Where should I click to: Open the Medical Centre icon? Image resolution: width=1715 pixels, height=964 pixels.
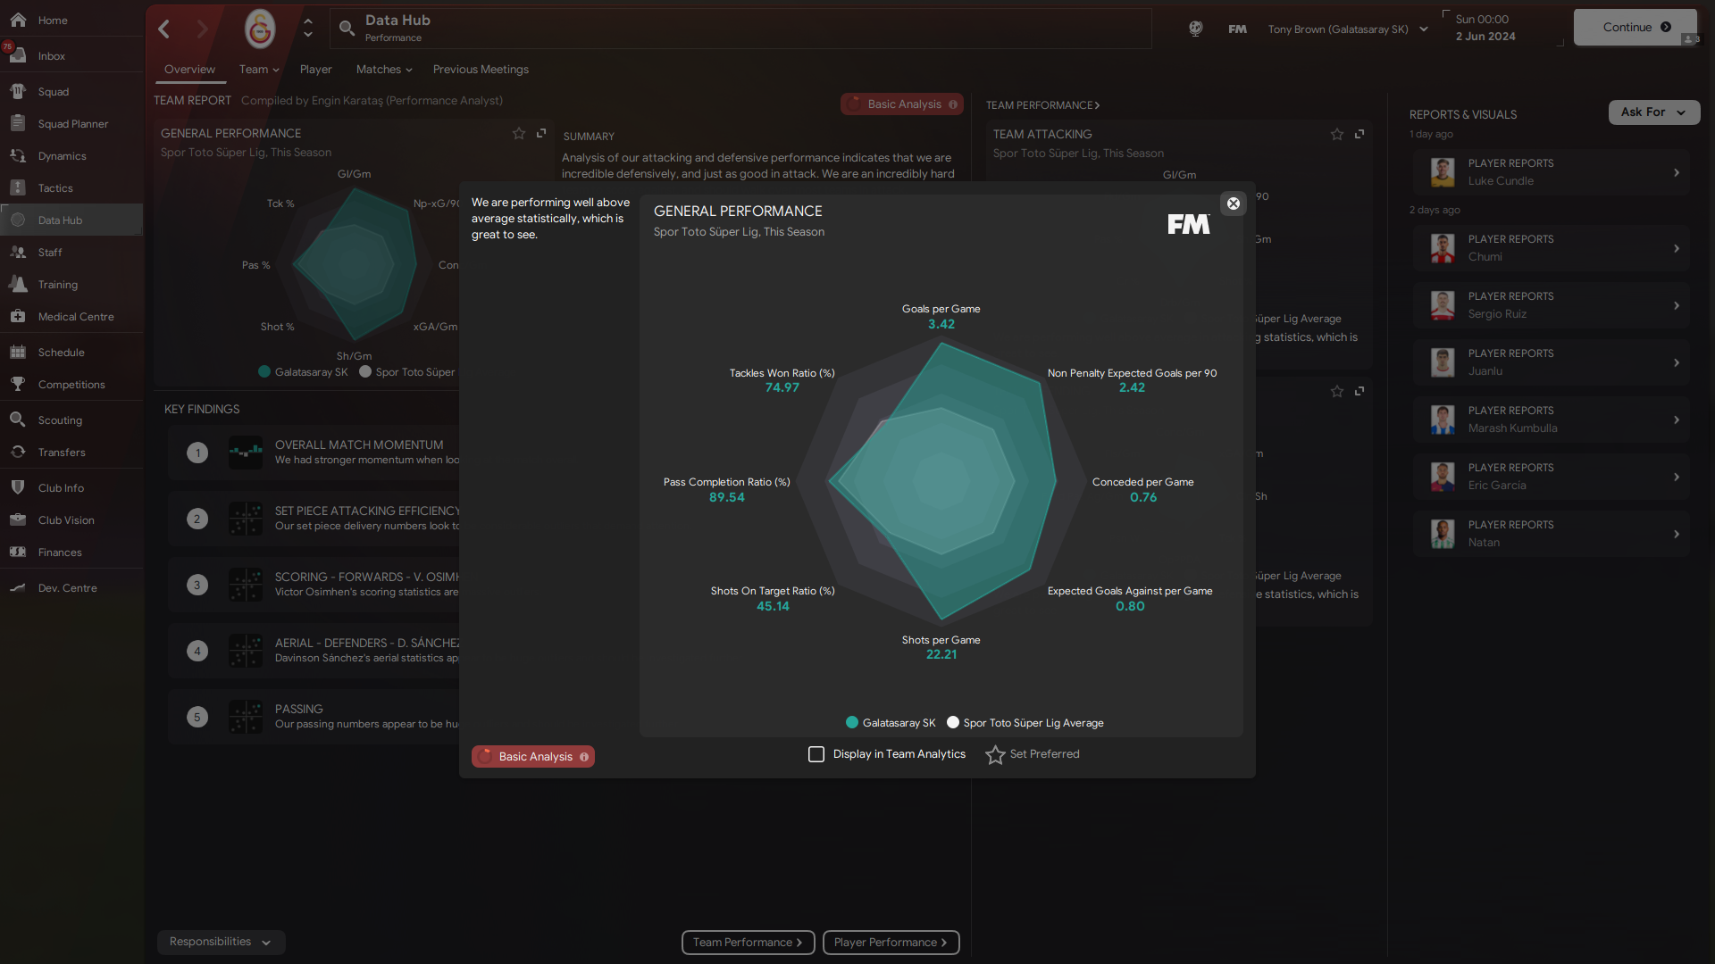coord(18,317)
